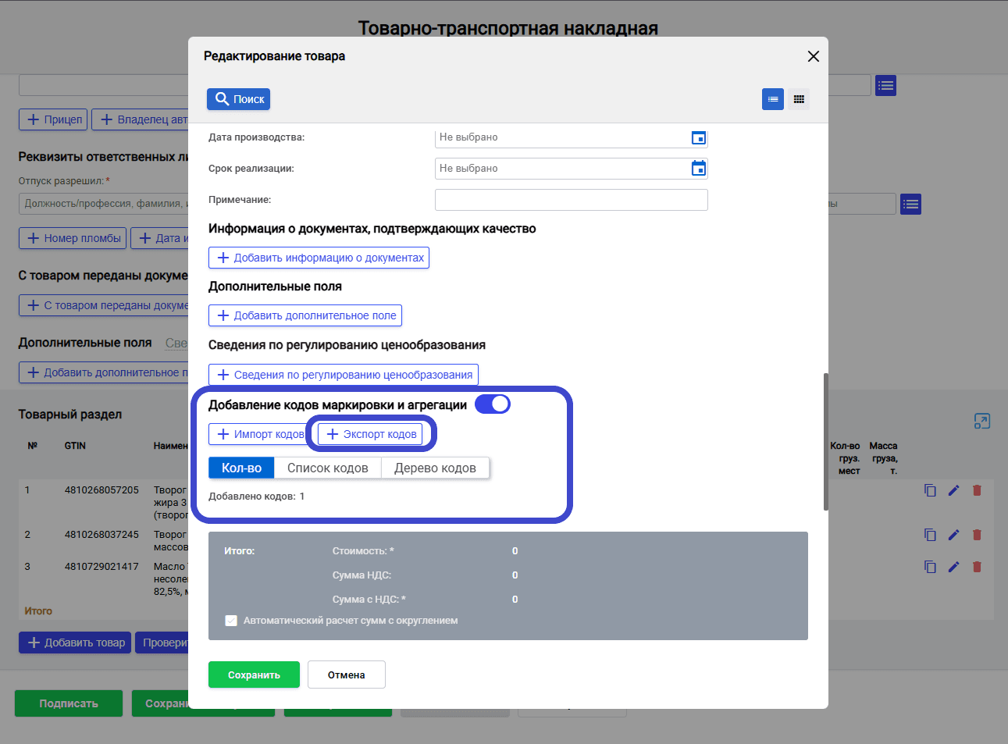
Task: Click the Сохранить button in dialog
Action: click(x=254, y=675)
